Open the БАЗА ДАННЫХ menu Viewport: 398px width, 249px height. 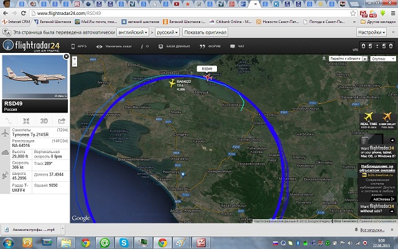point(174,46)
